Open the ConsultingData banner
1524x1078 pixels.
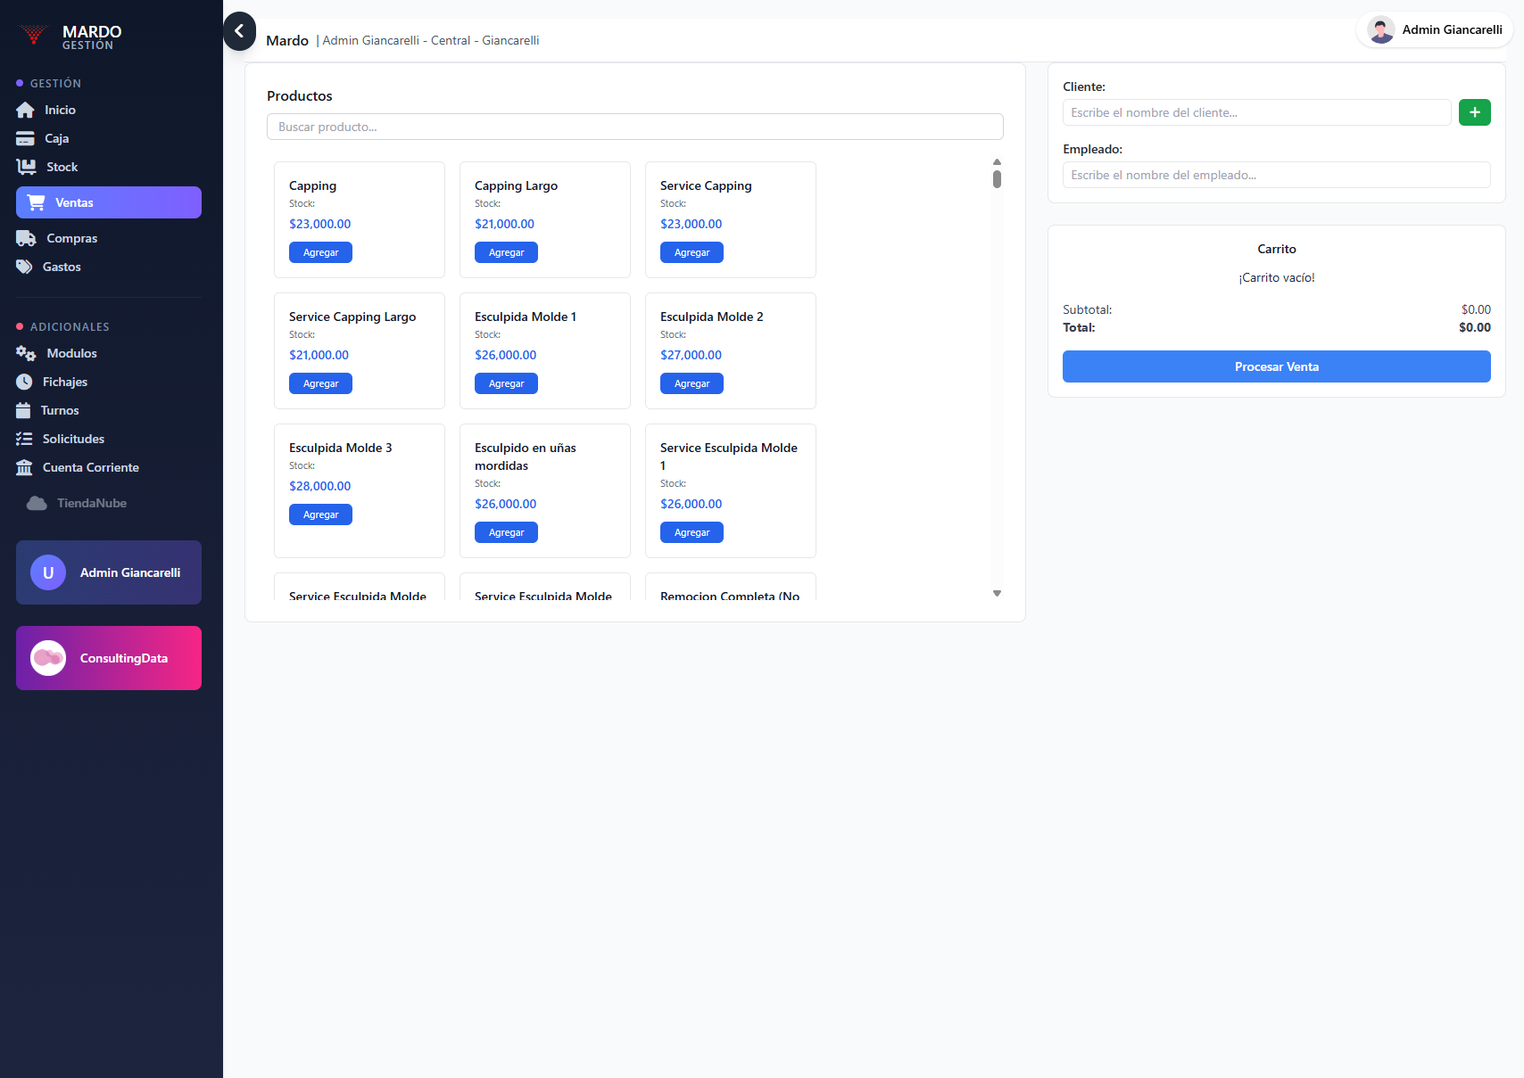coord(109,658)
